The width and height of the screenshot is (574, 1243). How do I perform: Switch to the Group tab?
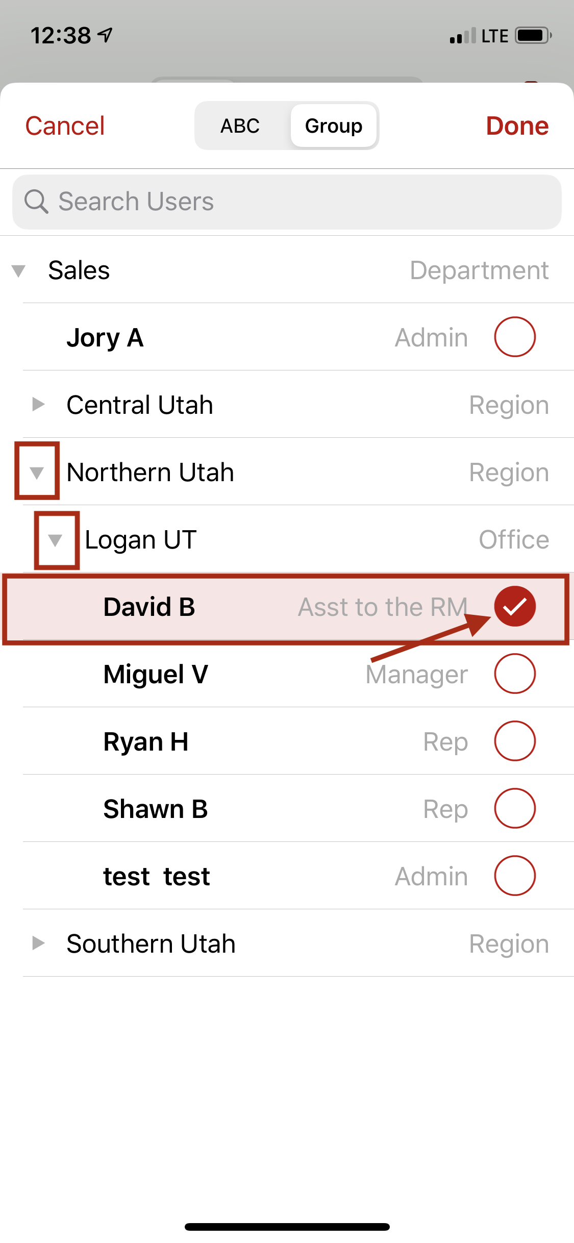pos(334,126)
